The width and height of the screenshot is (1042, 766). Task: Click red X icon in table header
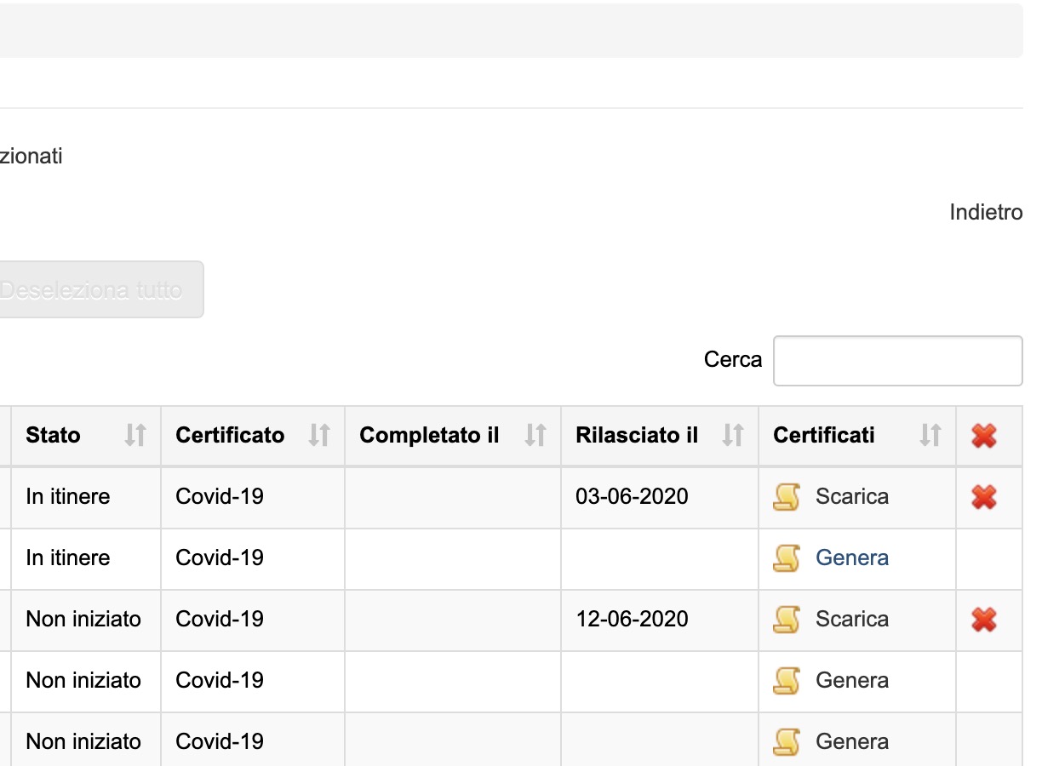coord(984,436)
